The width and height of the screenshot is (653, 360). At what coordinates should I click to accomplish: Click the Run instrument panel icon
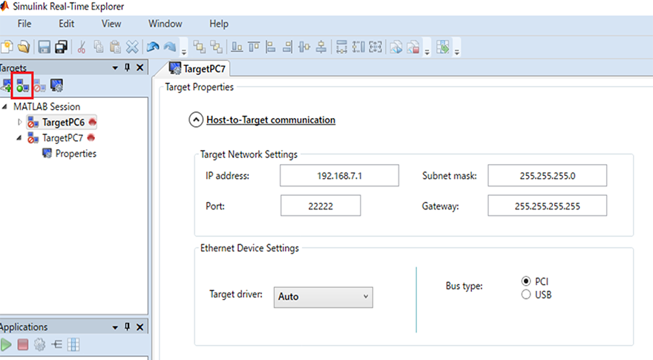coord(396,47)
